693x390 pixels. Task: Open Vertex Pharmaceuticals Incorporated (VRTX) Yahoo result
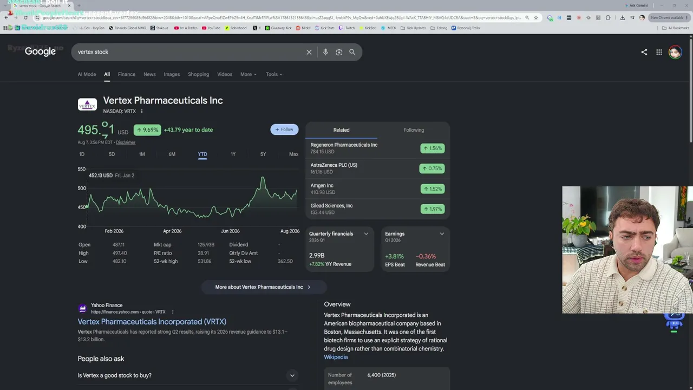pyautogui.click(x=152, y=322)
